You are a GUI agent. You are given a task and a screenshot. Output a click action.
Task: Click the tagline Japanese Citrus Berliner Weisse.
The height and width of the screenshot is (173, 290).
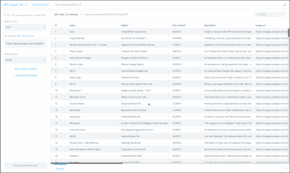pyautogui.click(x=138, y=45)
